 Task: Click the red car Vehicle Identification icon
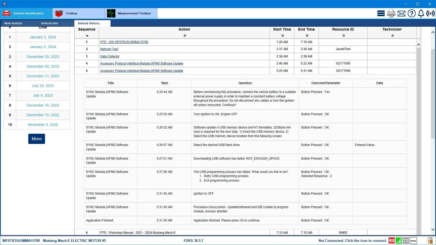(x=7, y=13)
